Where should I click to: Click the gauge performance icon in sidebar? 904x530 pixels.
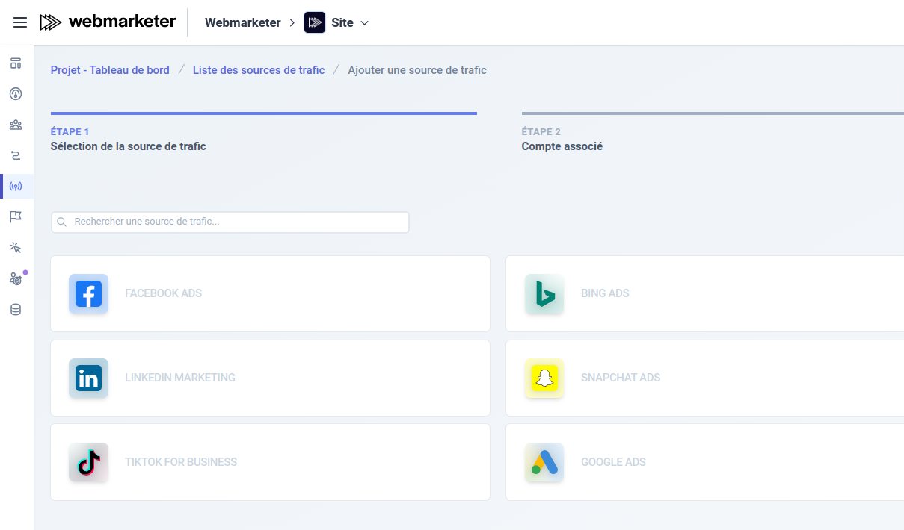pos(16,93)
